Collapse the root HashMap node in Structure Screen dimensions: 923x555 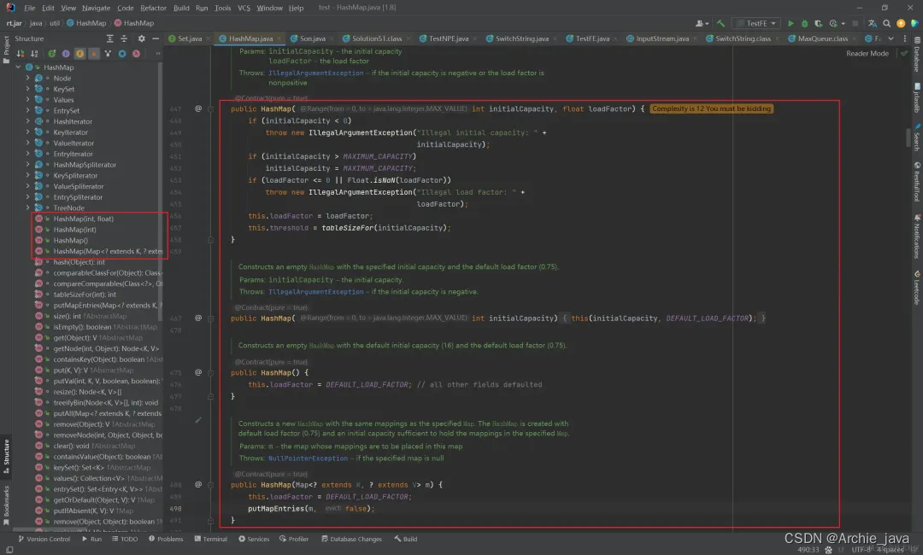point(18,67)
